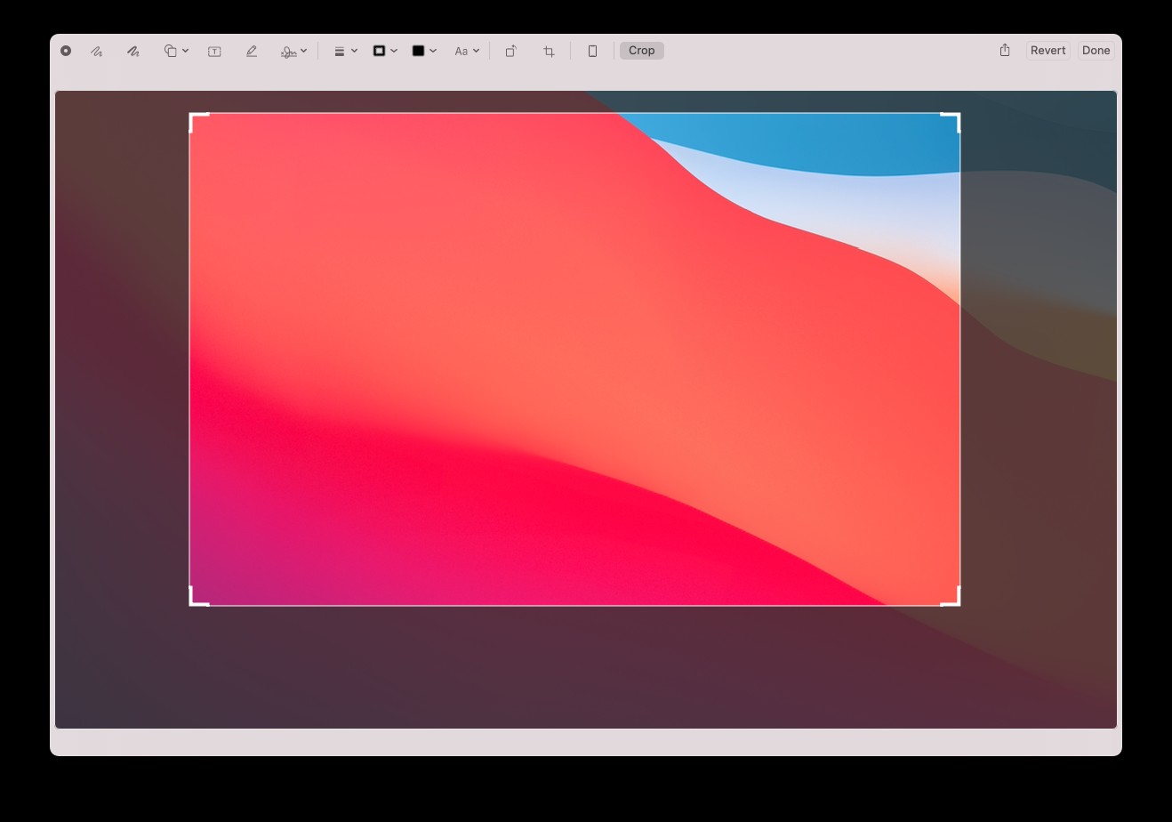Open the Share menu
Viewport: 1172px width, 822px height.
[1005, 51]
